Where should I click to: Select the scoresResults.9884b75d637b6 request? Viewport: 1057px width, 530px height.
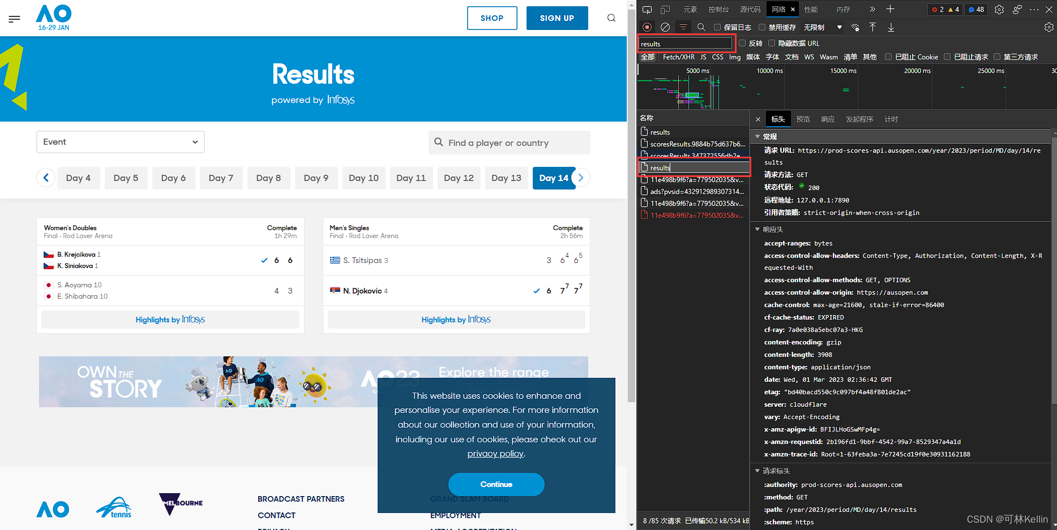point(694,144)
